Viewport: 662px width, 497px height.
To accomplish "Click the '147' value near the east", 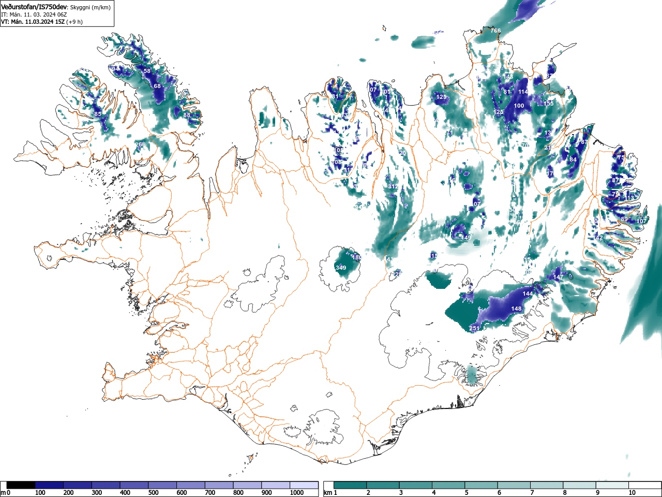I will click(x=559, y=277).
